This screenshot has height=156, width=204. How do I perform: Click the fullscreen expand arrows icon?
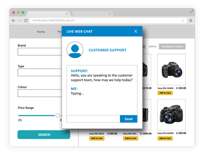(191, 12)
